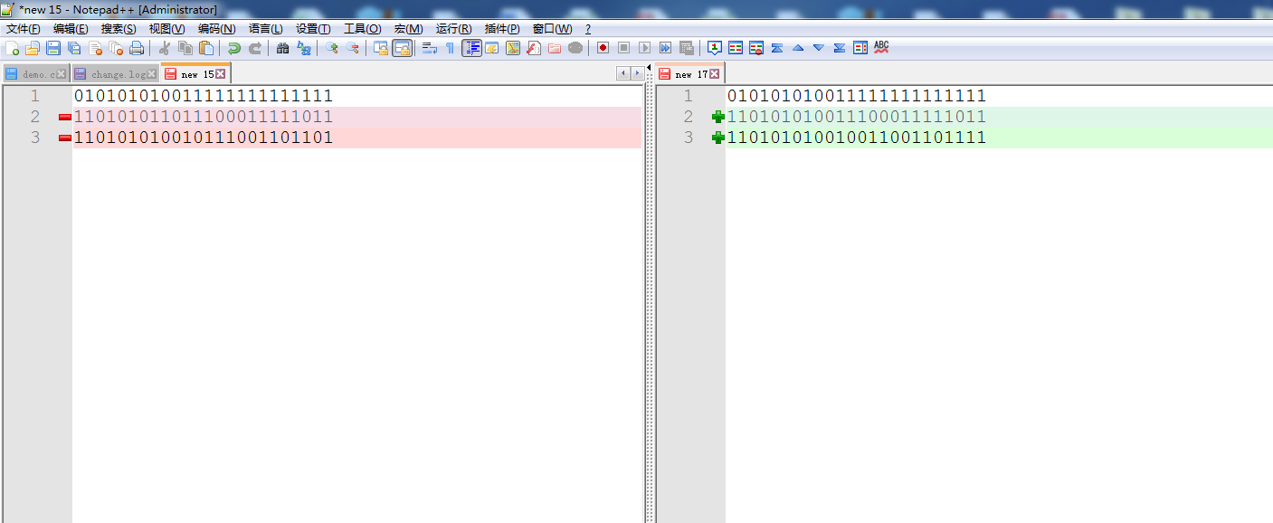1273x523 pixels.
Task: Click the Close All toolbar icon
Action: (x=116, y=48)
